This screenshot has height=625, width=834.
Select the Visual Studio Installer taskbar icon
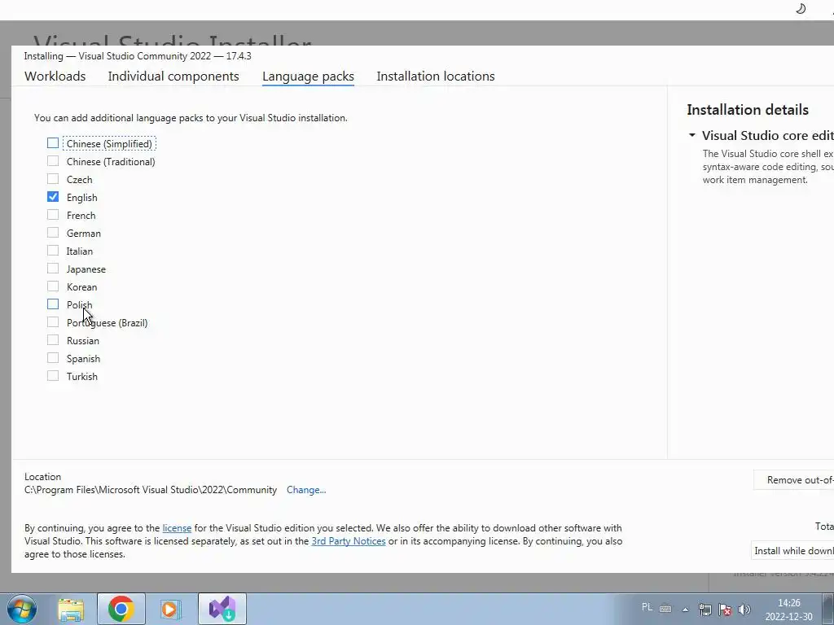(x=222, y=609)
